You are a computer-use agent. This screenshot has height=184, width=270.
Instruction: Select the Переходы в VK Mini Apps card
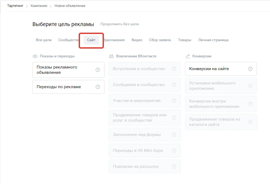(x=145, y=151)
